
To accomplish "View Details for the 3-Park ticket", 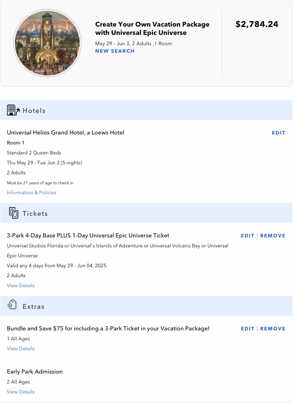I will 21,286.
